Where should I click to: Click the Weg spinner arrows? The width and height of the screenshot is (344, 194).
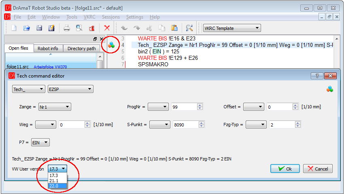87,124
